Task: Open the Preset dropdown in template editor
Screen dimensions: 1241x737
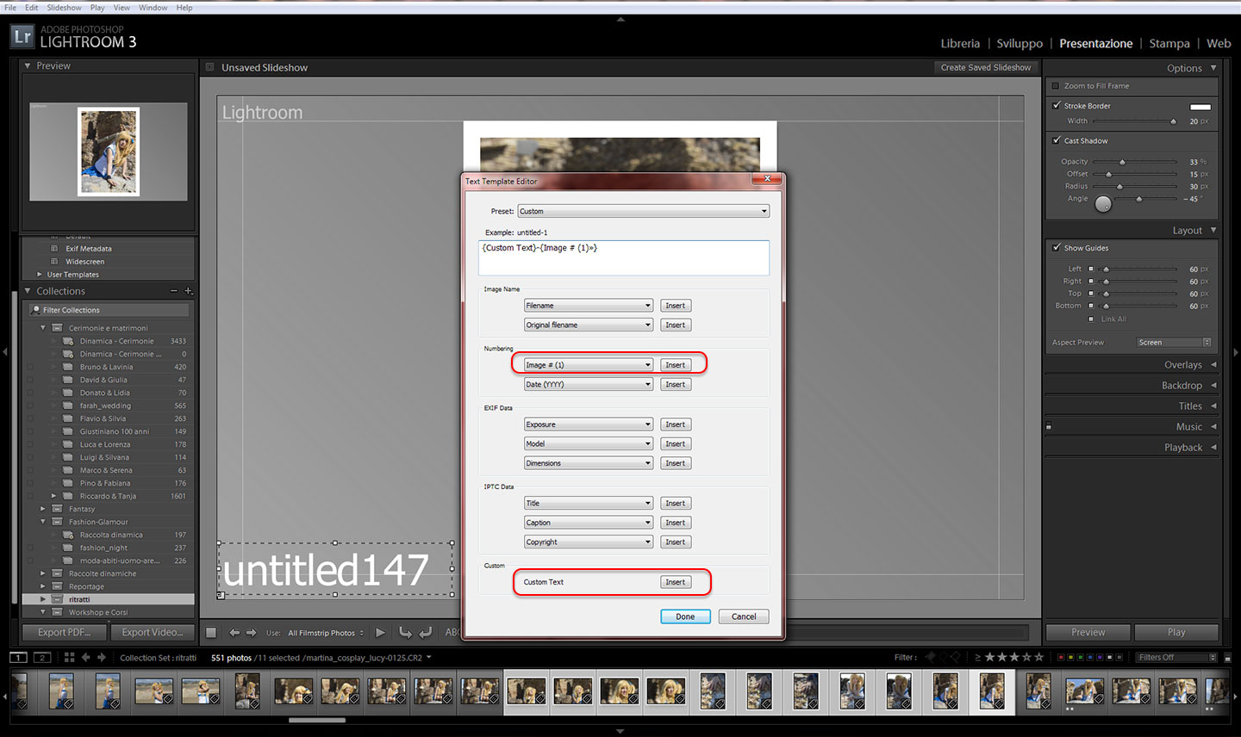Action: pos(643,211)
